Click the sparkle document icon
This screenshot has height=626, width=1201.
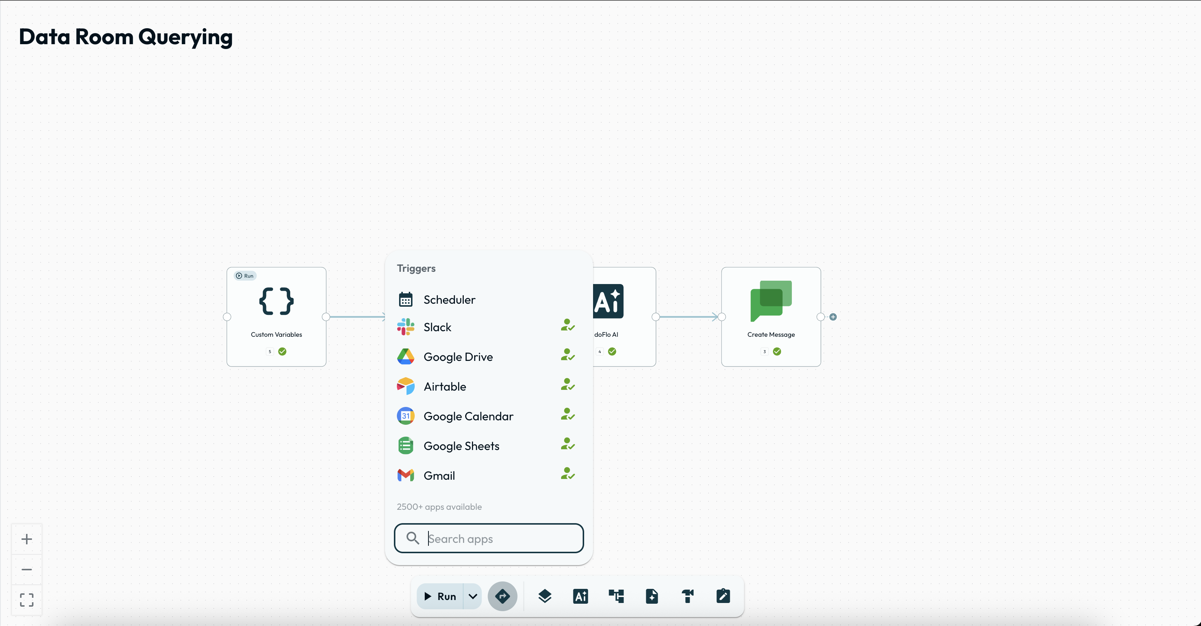coord(652,596)
